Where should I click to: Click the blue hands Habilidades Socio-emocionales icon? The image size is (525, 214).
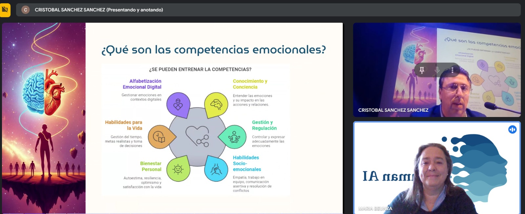pos(216,169)
